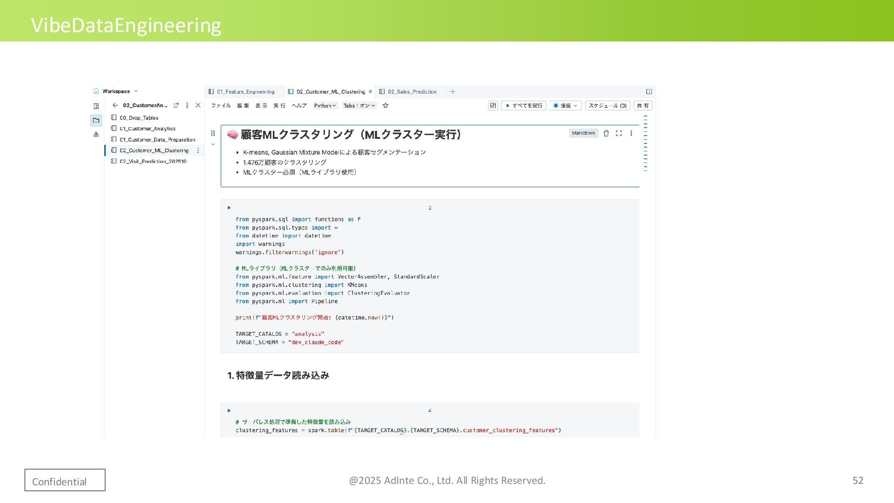The image size is (894, 503).
Task: Open 01_Customer_Data_Preparation in file tree
Action: point(157,140)
